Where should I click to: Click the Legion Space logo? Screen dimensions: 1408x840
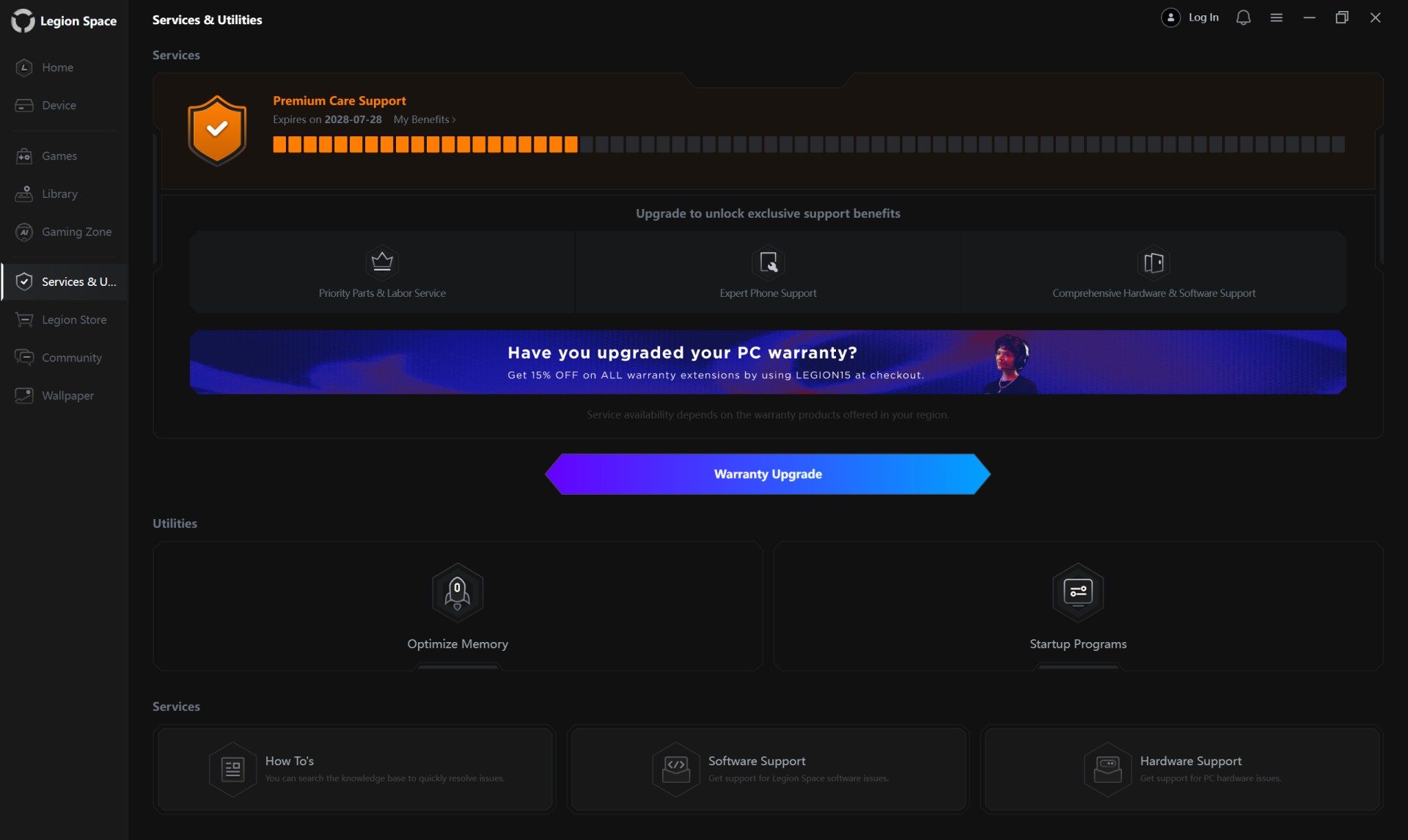point(23,21)
